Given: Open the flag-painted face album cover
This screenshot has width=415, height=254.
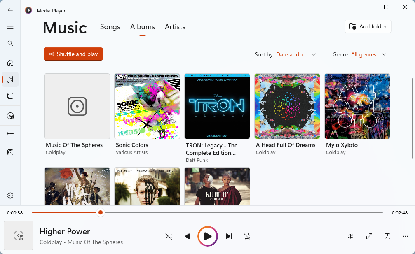Looking at the screenshot, I should pos(147,186).
